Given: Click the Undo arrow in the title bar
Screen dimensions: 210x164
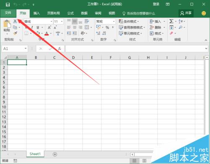Looking at the screenshot, I should [16, 5].
